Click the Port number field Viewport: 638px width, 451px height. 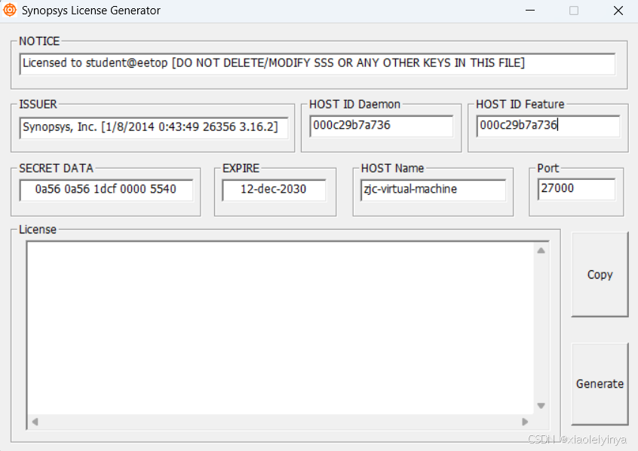tap(576, 189)
